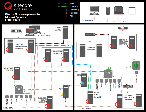Image resolution: width=146 pixels, height=112 pixels.
Task: Select the desktop computer icon in Internet box
Action: [94, 11]
